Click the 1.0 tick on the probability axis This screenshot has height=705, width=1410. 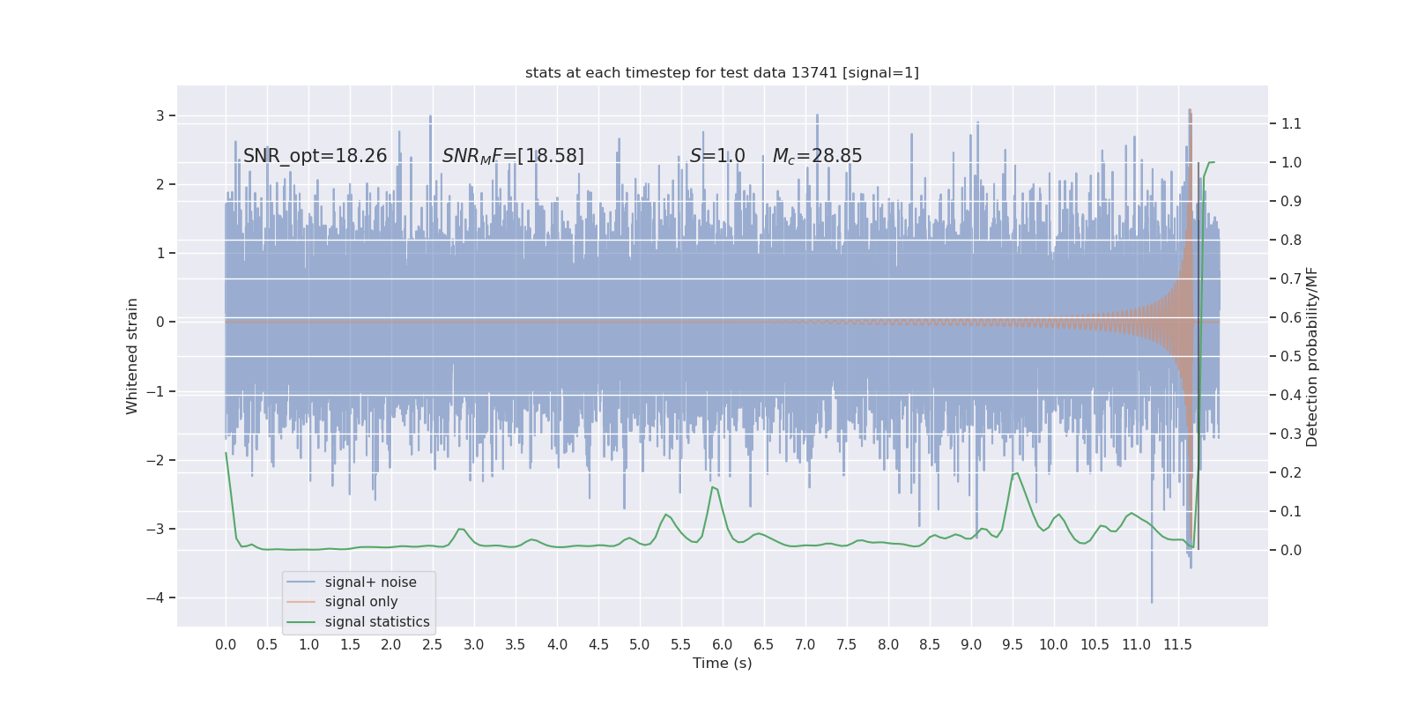pyautogui.click(x=1291, y=162)
